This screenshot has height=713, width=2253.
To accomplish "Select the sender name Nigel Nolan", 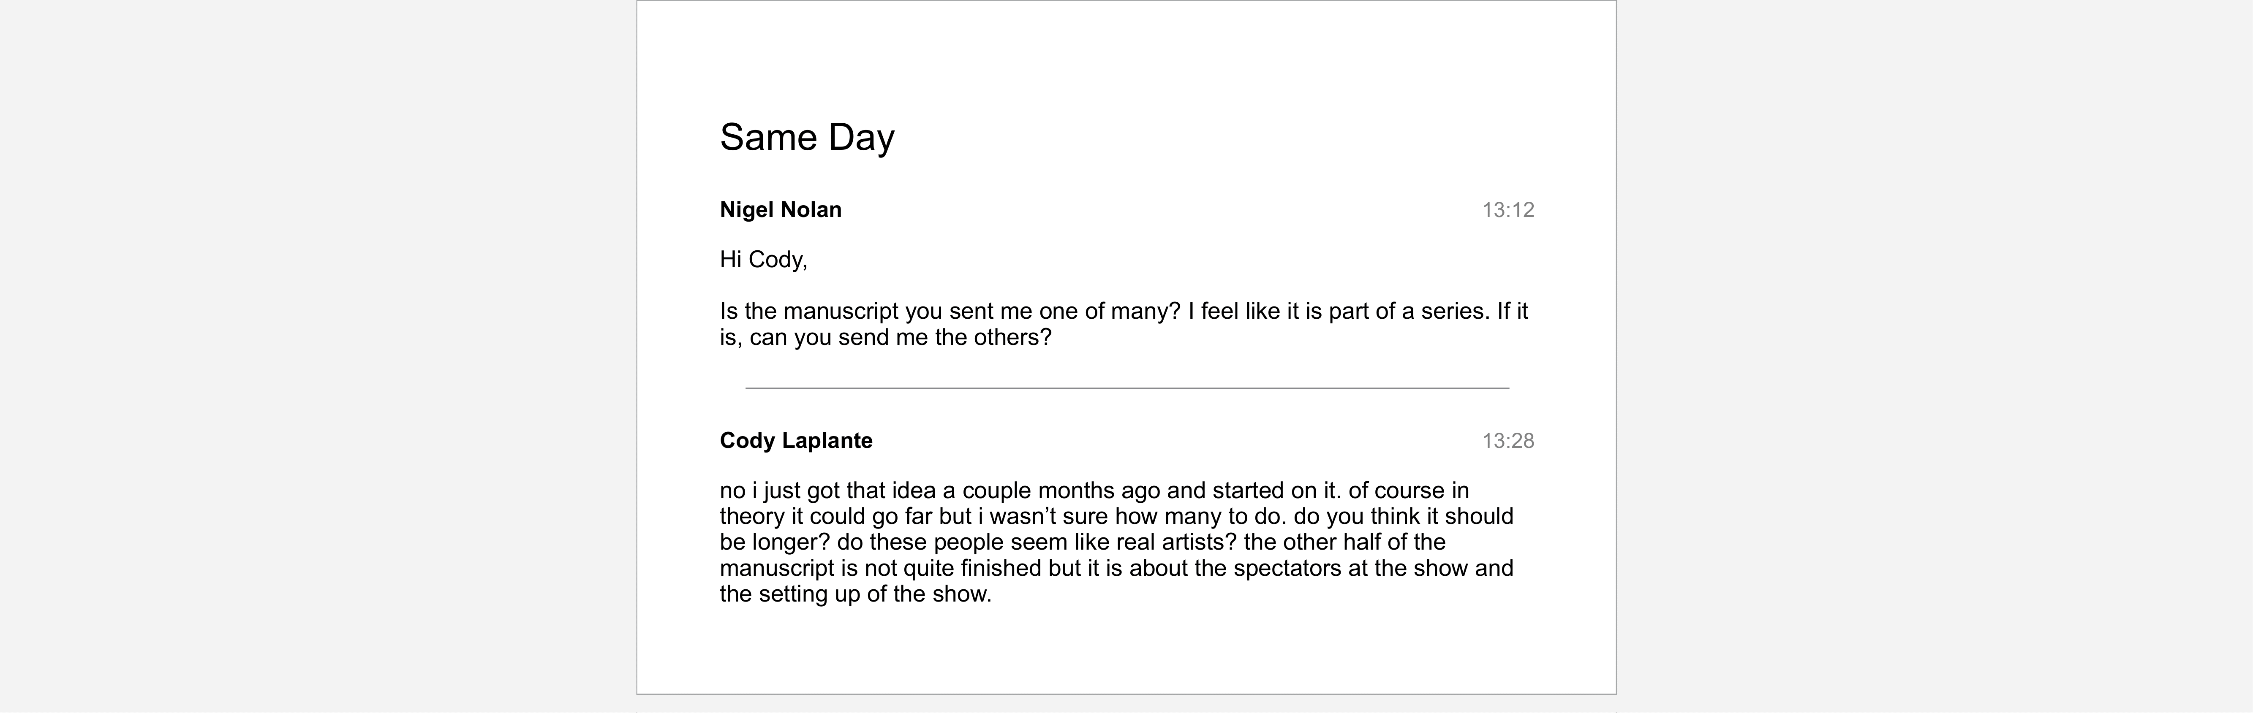I will pos(780,210).
